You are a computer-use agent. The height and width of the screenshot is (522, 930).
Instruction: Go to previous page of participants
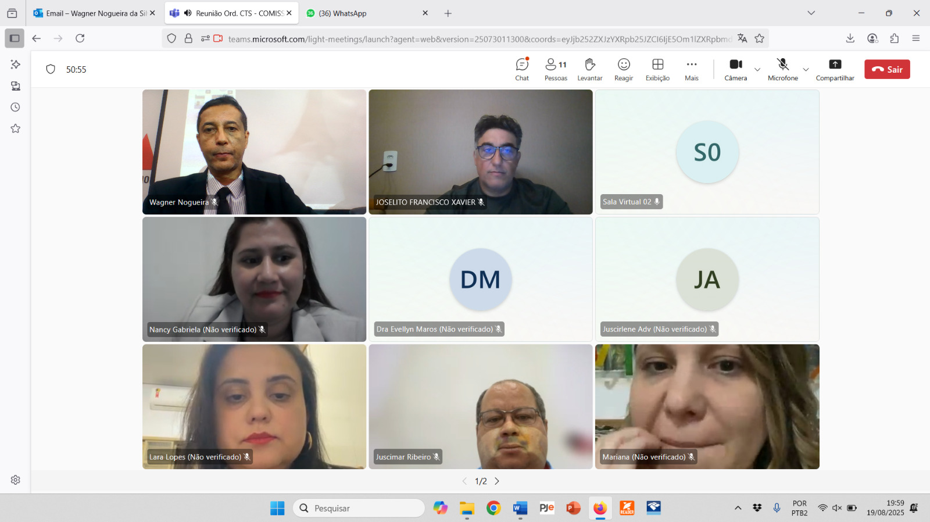(464, 481)
